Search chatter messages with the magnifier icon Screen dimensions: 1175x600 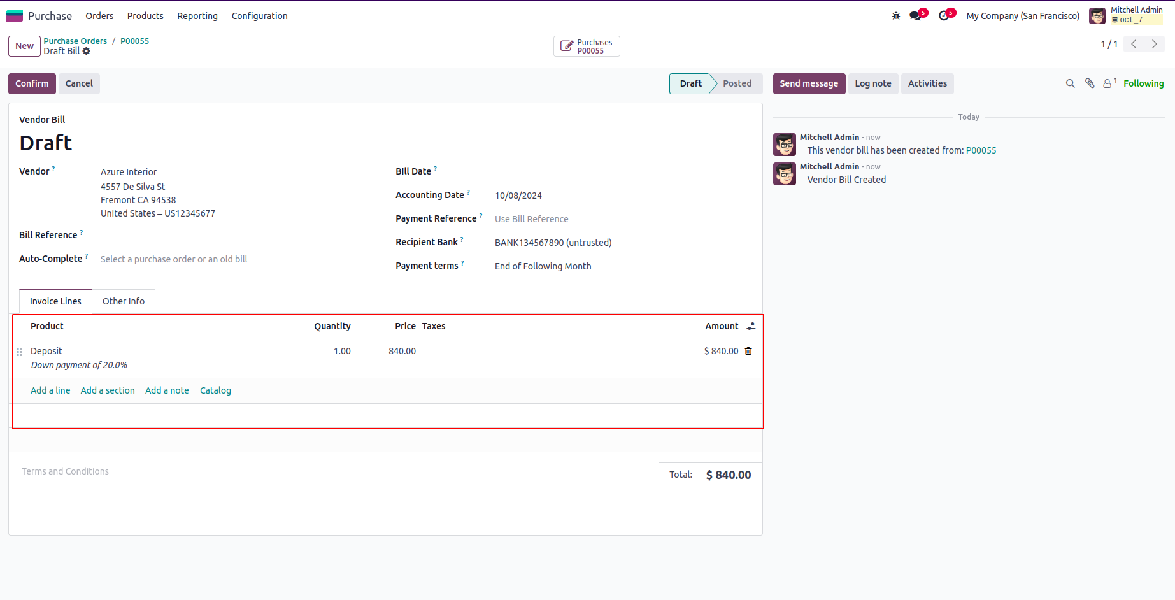[1070, 83]
